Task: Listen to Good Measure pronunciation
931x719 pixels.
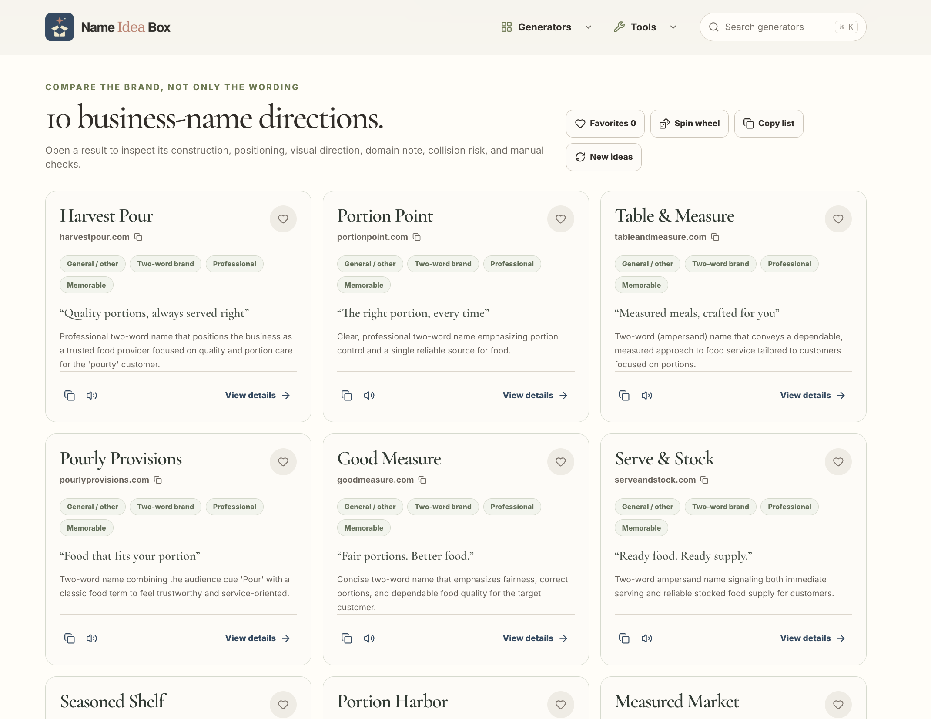Action: [x=369, y=638]
